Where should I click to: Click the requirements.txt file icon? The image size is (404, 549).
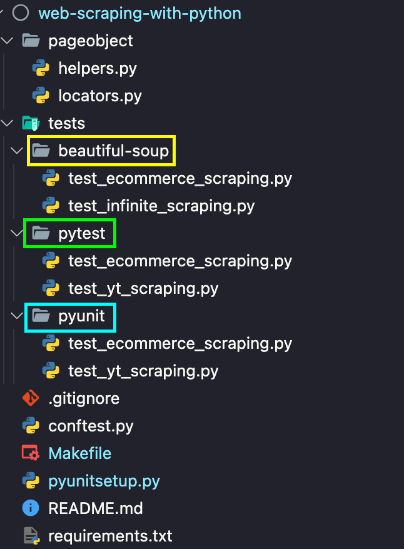tap(31, 536)
